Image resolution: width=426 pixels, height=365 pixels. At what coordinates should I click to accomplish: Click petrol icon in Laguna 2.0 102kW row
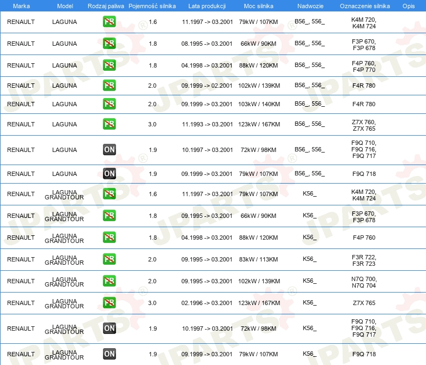click(109, 86)
